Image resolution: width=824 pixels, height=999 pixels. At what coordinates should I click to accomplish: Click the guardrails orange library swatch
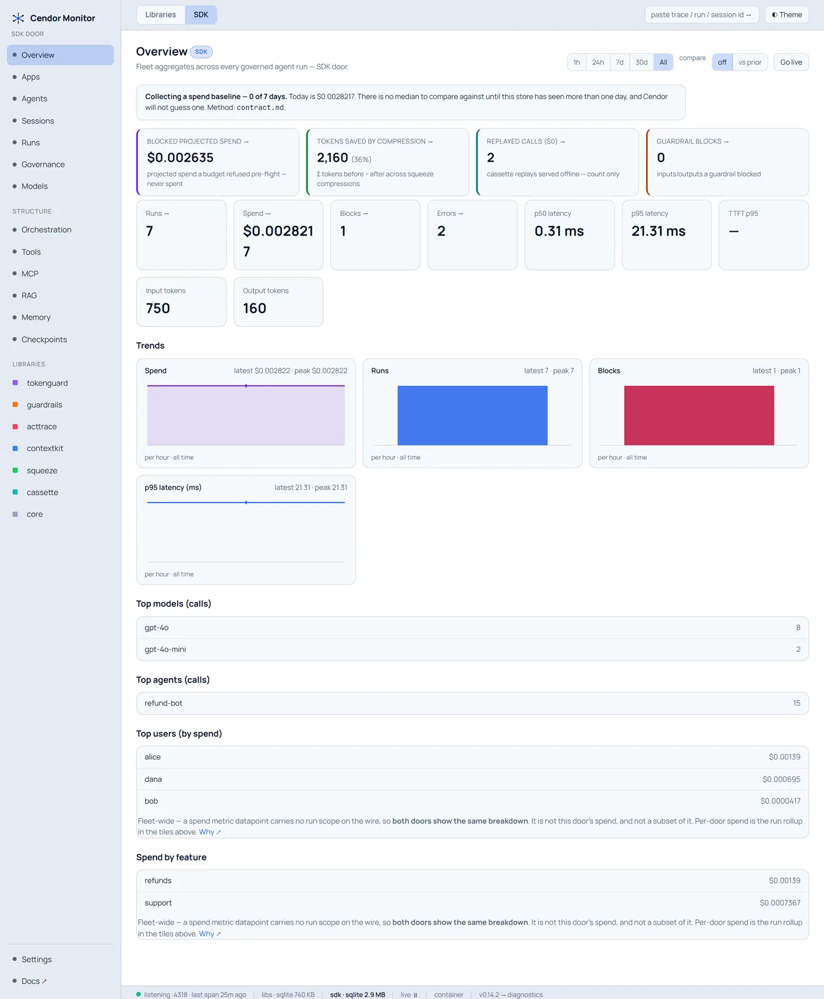point(15,405)
